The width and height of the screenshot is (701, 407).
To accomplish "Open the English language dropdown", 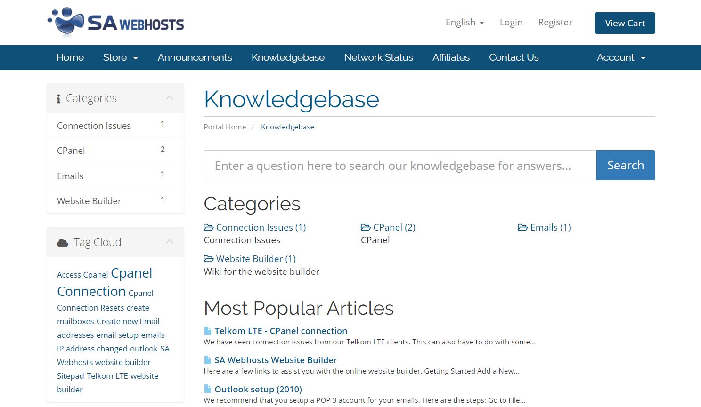I will click(465, 22).
